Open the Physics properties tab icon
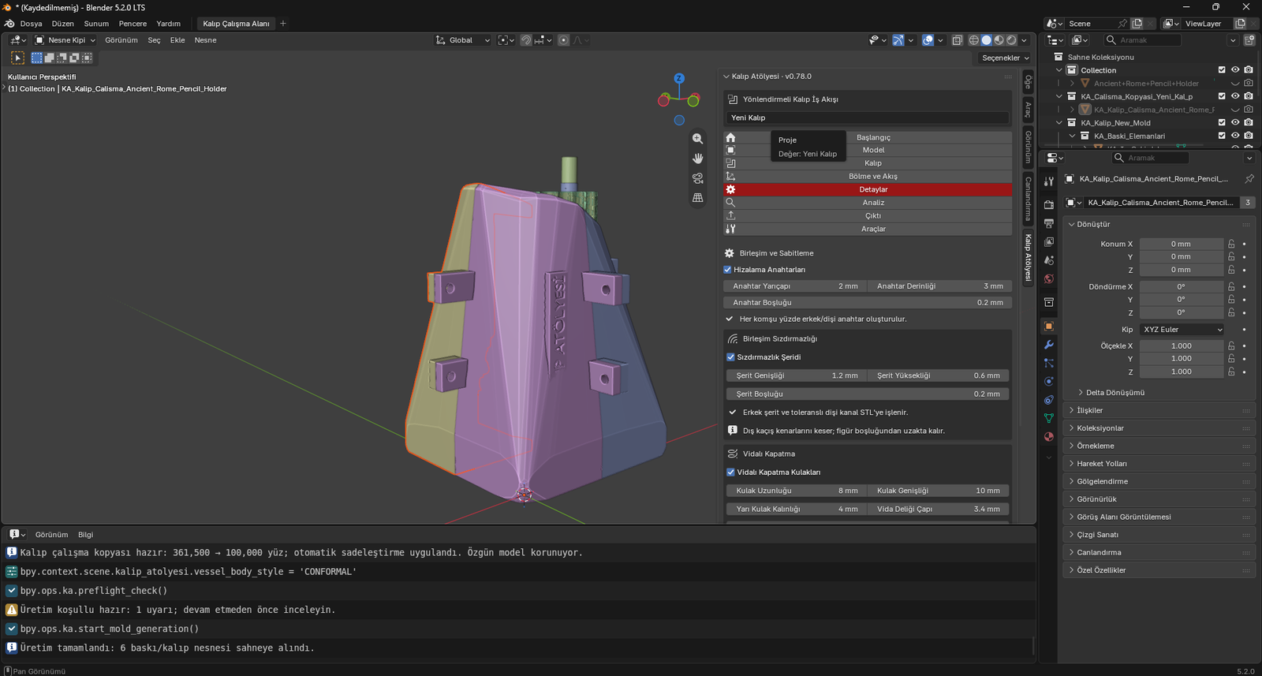 (x=1048, y=382)
